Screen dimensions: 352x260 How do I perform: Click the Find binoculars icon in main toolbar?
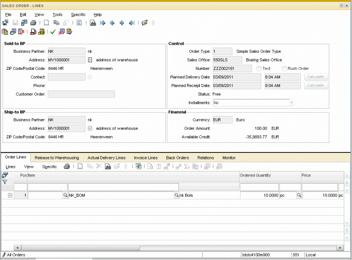coord(93,23)
